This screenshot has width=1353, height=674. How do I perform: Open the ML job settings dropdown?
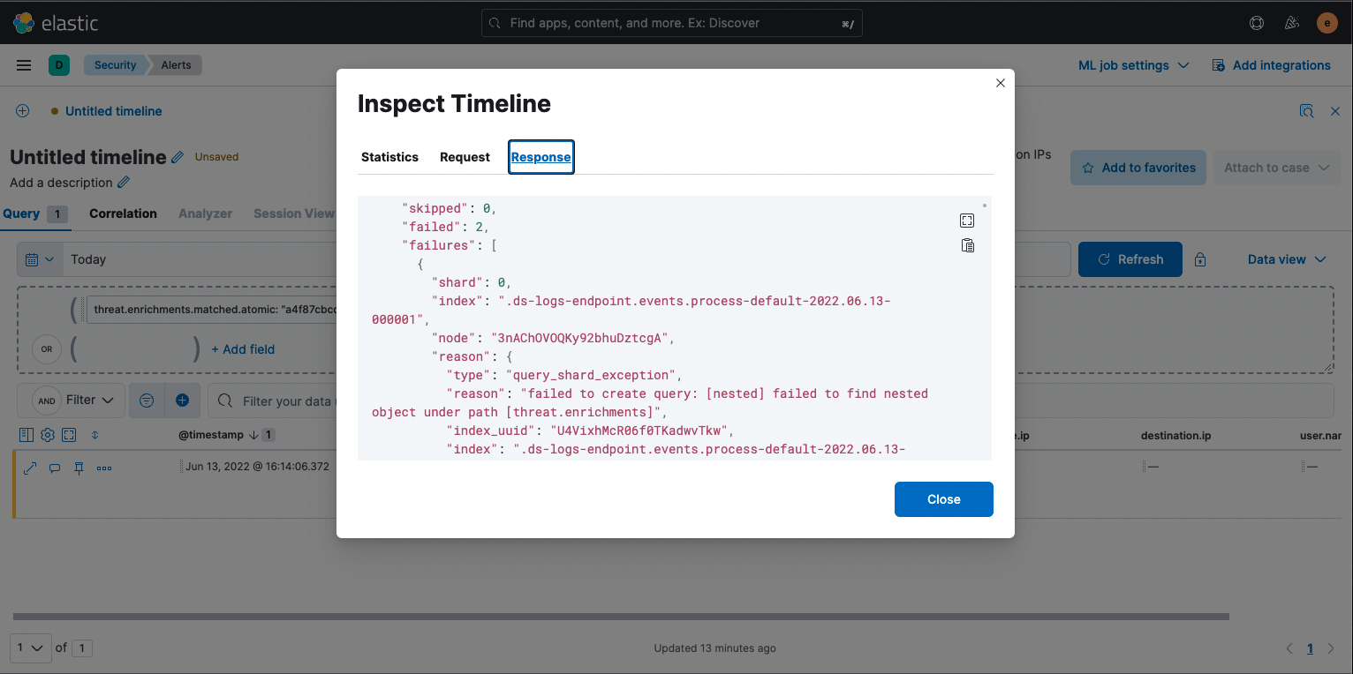pyautogui.click(x=1134, y=64)
